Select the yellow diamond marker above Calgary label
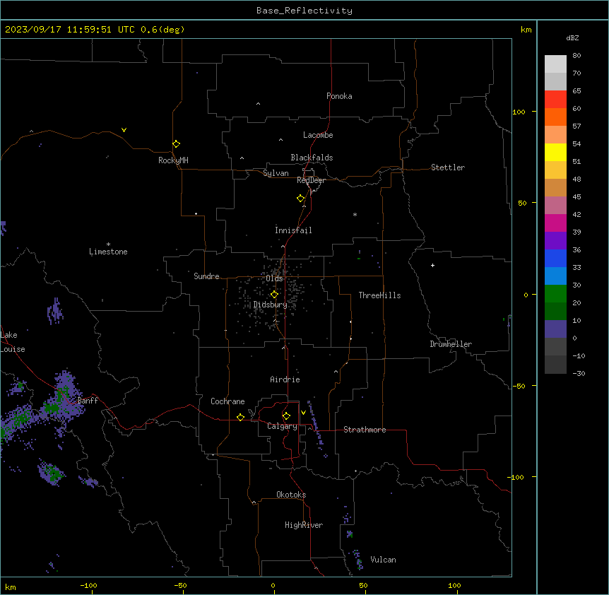609x595 pixels. (286, 416)
